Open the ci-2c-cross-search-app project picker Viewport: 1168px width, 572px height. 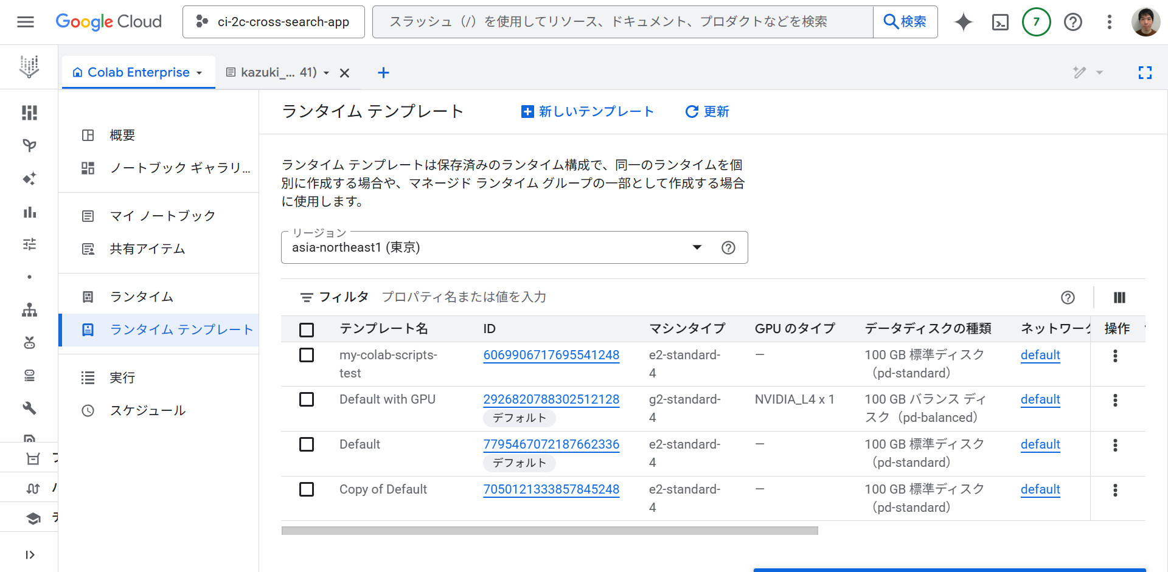(x=274, y=22)
